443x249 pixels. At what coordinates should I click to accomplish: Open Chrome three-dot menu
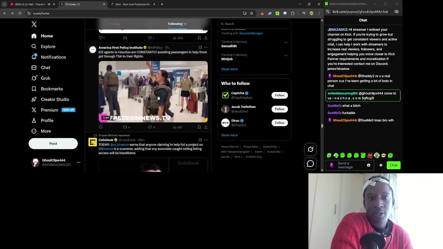tap(319, 13)
